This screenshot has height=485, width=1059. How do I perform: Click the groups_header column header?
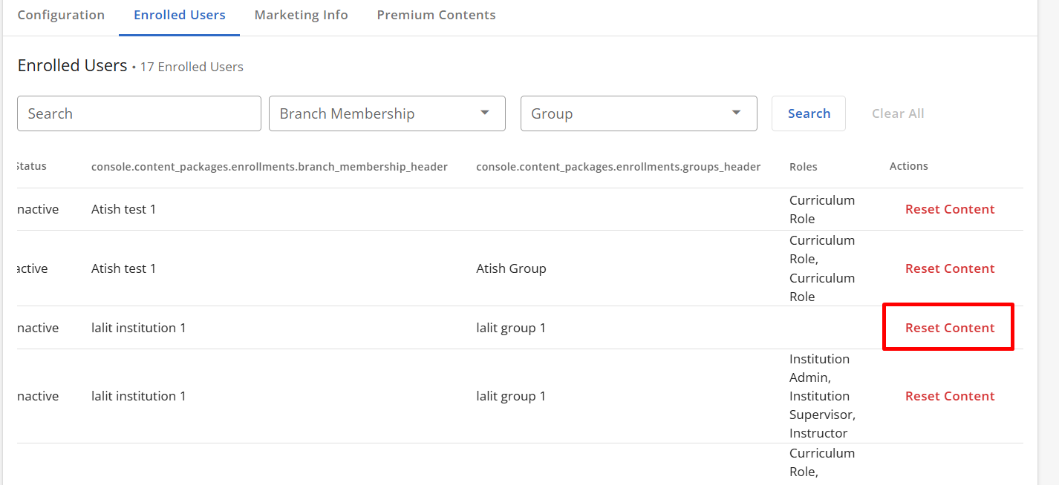point(618,167)
